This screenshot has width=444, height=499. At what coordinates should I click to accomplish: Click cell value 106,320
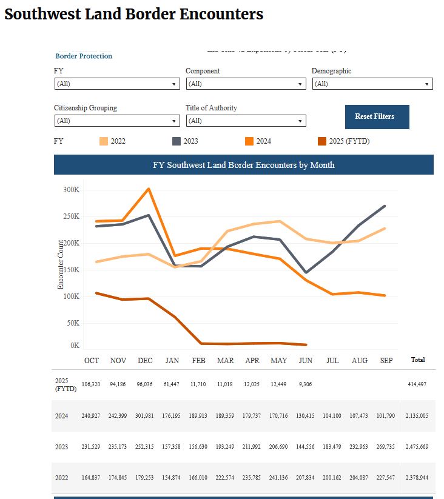point(91,384)
